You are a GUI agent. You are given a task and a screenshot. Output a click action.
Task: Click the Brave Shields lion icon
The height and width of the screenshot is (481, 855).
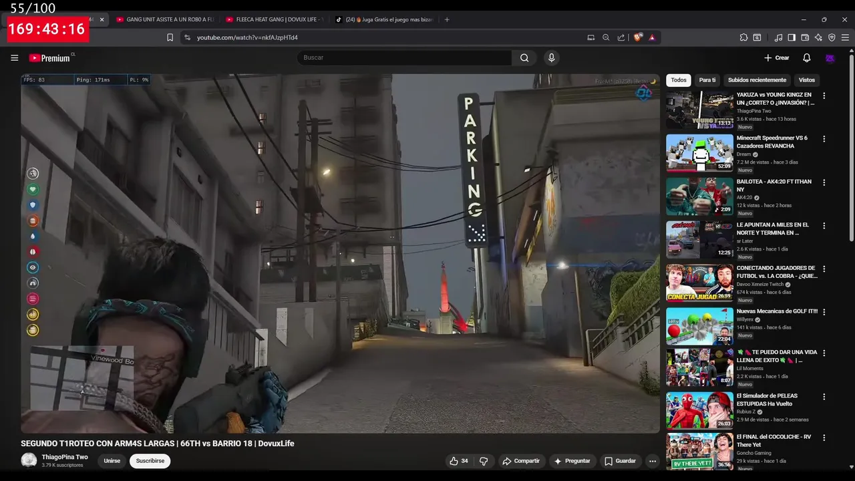click(x=637, y=37)
